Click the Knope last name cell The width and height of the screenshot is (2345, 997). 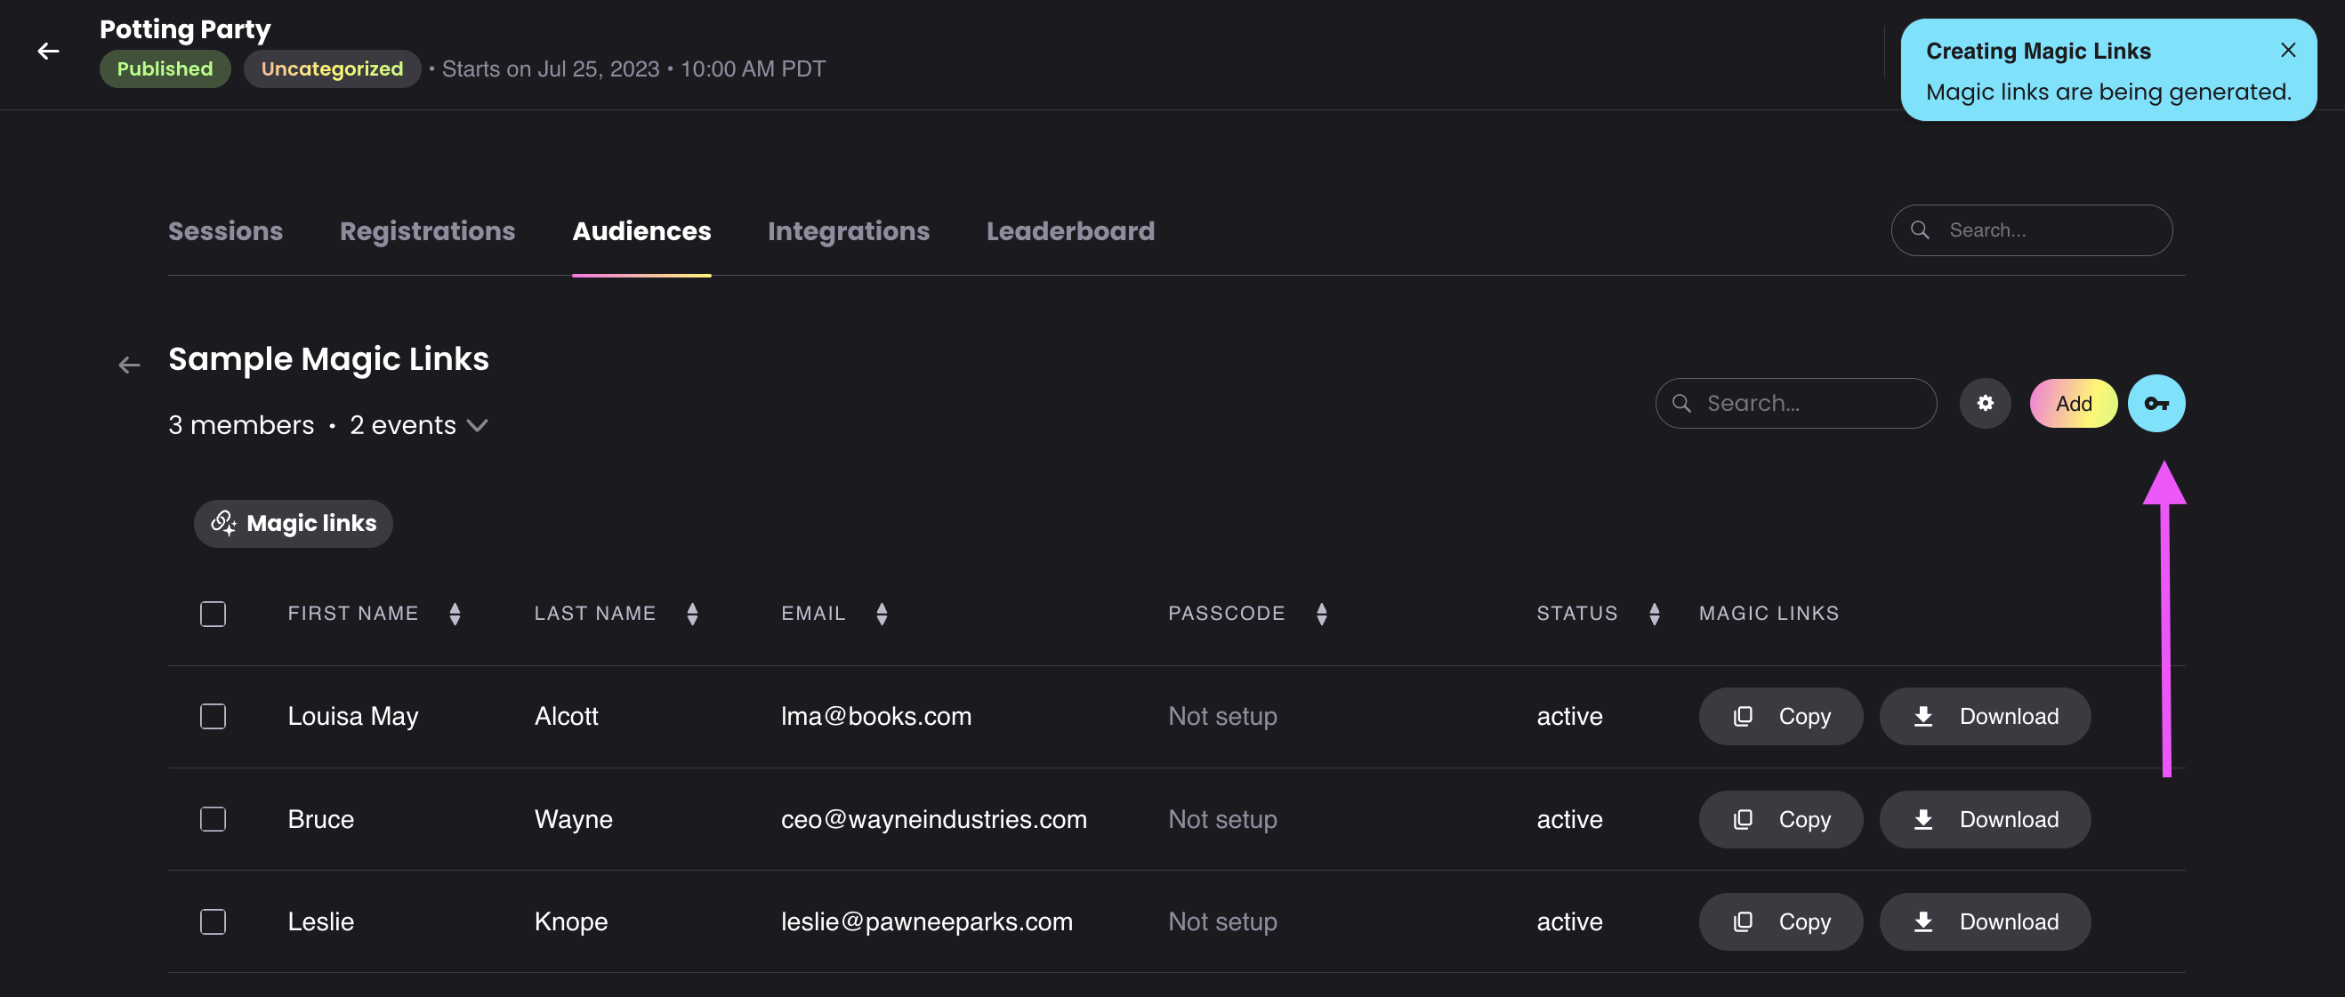pyautogui.click(x=570, y=921)
